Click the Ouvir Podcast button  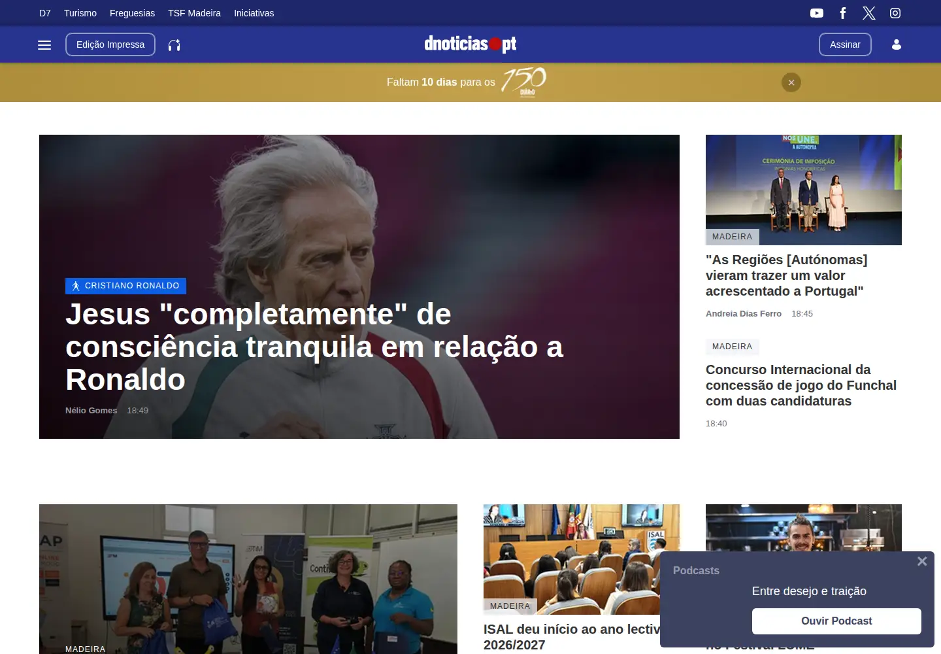click(836, 621)
